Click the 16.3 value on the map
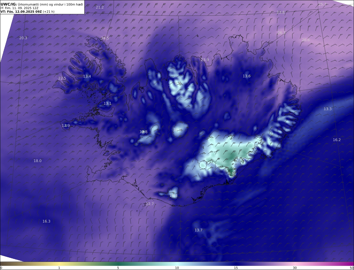354x270 pixels. 46,221
